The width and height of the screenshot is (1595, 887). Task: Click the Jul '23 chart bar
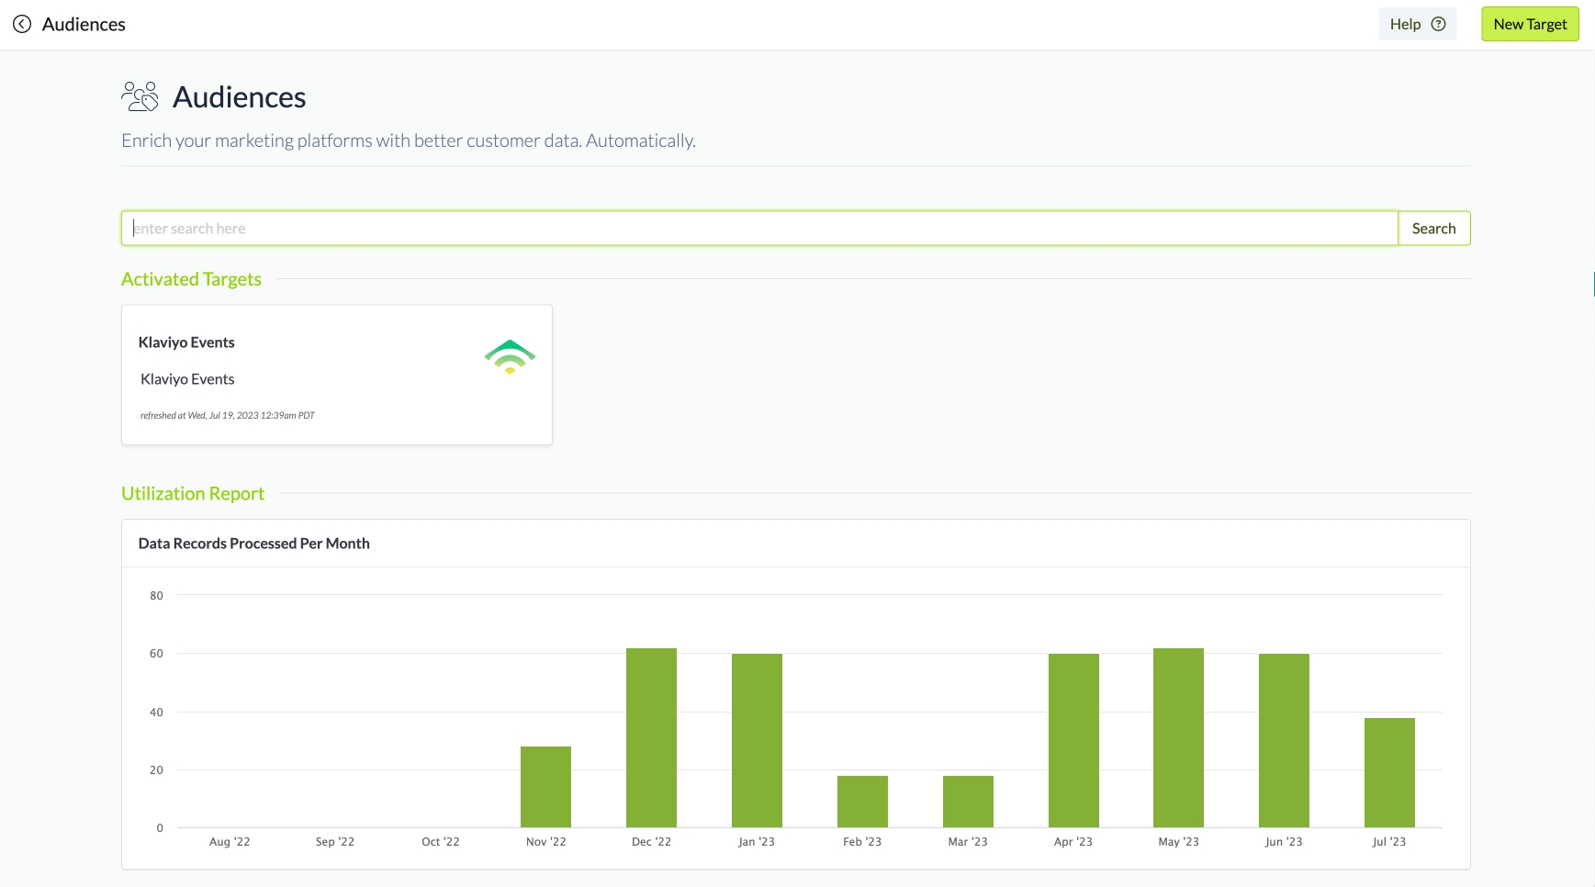pyautogui.click(x=1388, y=772)
